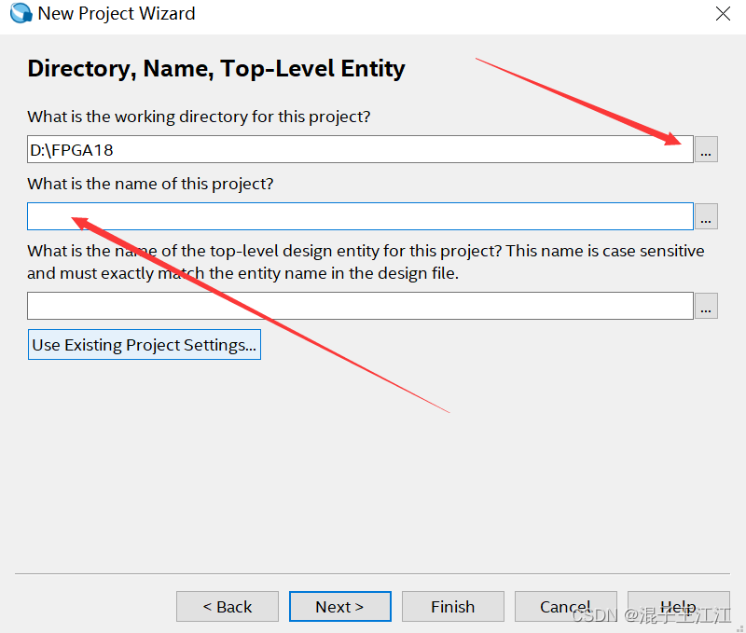Click the working directory field showing D:\FPGA18
The image size is (746, 633).
click(360, 149)
